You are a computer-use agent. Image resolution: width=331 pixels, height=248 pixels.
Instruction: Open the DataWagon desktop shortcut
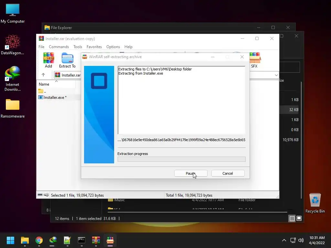click(13, 45)
